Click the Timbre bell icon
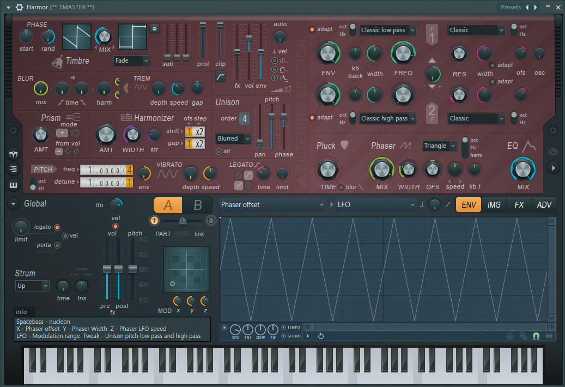Image resolution: width=565 pixels, height=387 pixels. pyautogui.click(x=57, y=62)
